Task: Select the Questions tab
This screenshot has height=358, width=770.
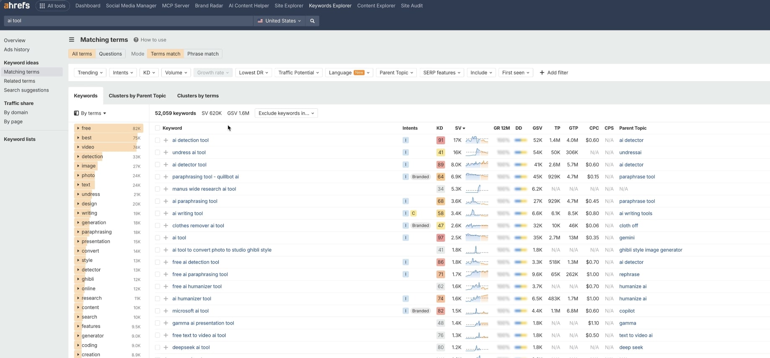Action: (x=110, y=54)
